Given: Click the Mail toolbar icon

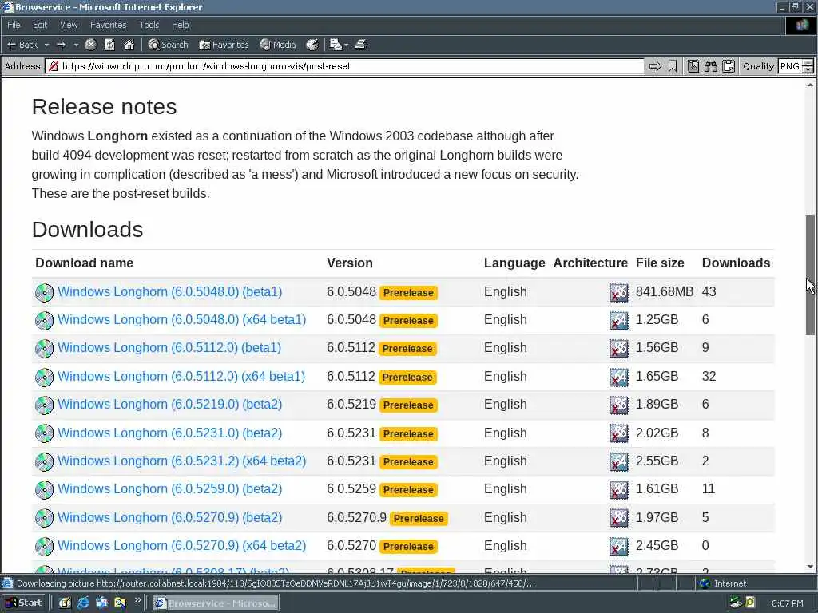Looking at the screenshot, I should (336, 45).
